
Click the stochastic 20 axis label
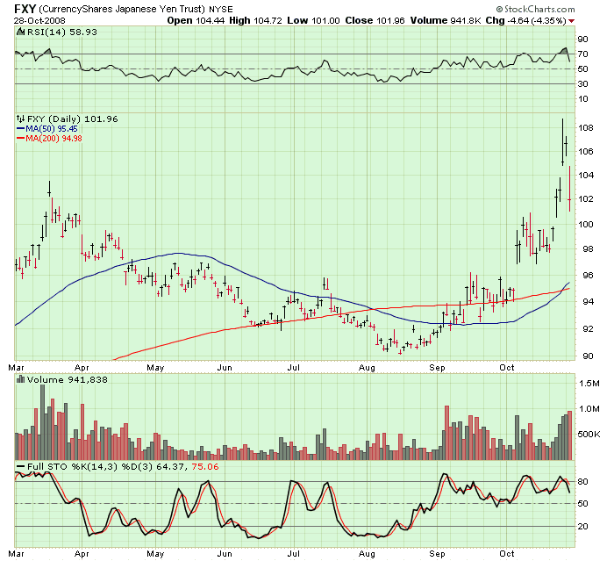pos(583,527)
